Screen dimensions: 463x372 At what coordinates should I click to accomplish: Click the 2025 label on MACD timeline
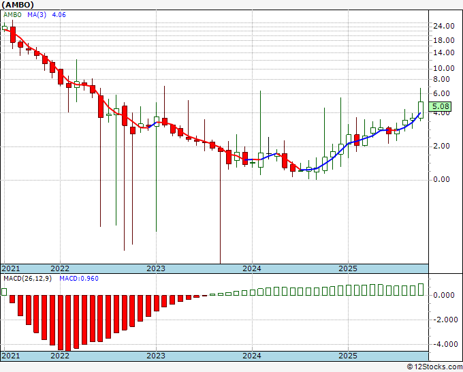pyautogui.click(x=348, y=356)
